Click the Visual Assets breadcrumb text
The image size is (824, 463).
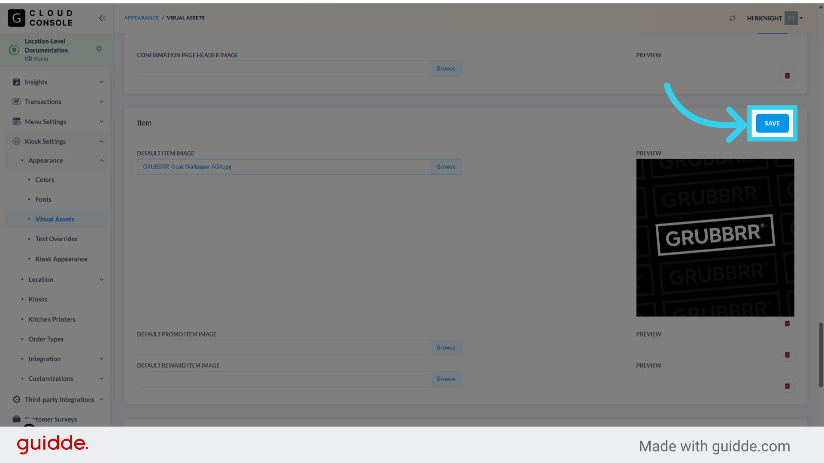[x=185, y=18]
